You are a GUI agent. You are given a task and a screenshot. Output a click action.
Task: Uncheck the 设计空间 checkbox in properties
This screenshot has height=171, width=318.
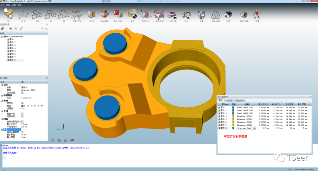tap(22, 93)
